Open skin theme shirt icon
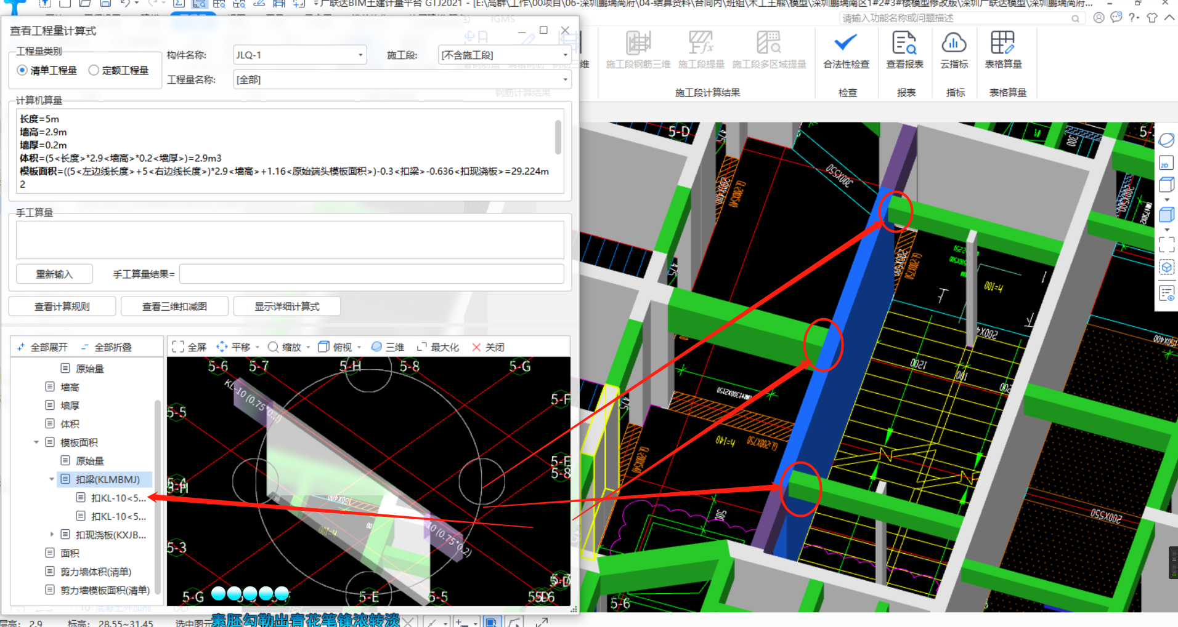Viewport: 1178px width, 627px height. (1152, 18)
